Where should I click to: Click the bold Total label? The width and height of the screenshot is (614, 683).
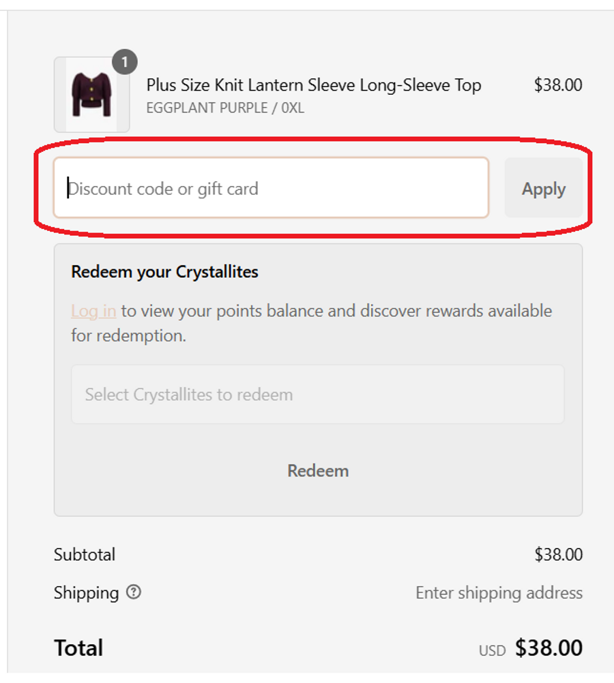pos(78,648)
